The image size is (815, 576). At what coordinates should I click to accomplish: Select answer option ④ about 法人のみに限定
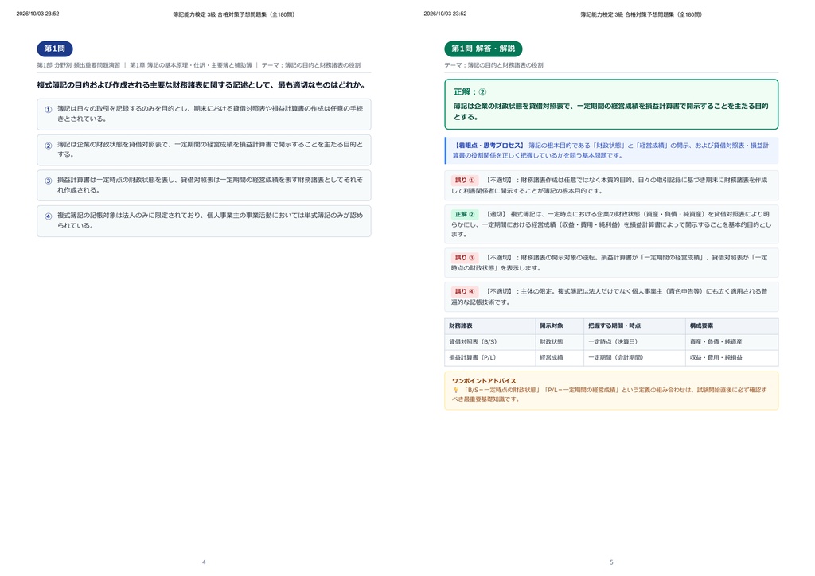pos(204,220)
